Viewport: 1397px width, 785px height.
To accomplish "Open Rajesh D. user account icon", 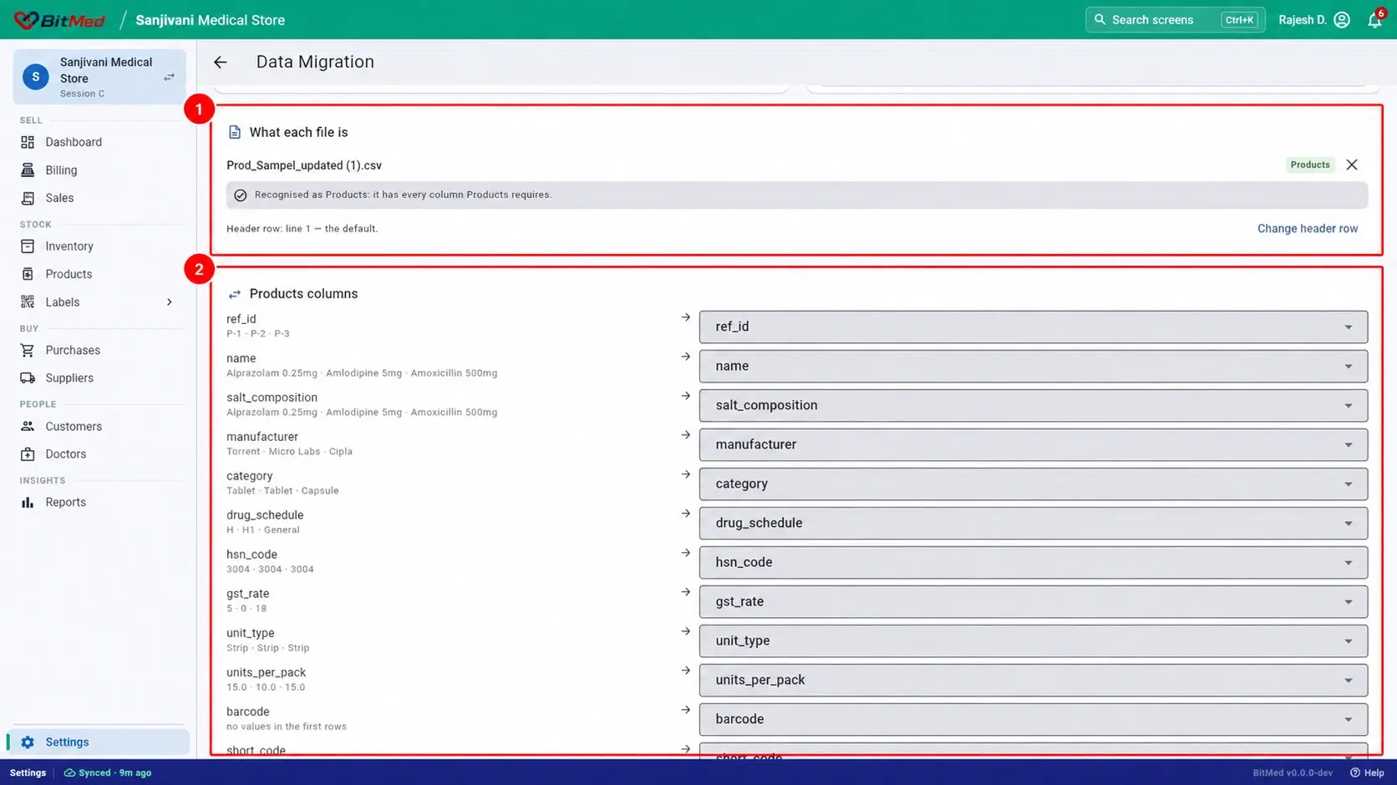I will pyautogui.click(x=1342, y=20).
